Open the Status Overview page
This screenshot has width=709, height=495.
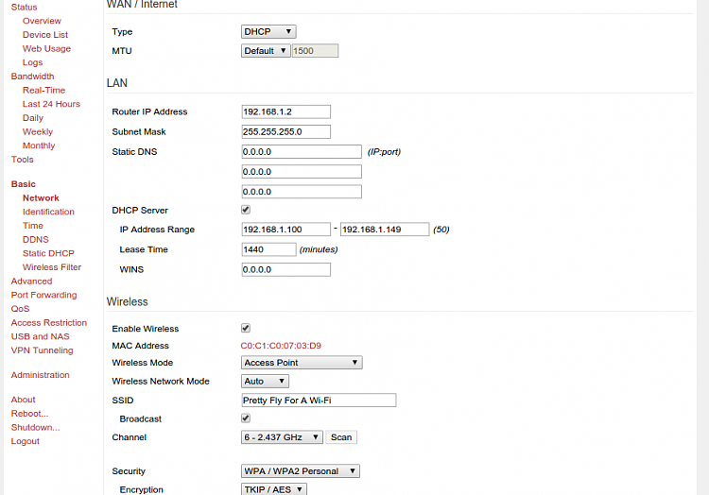(42, 21)
